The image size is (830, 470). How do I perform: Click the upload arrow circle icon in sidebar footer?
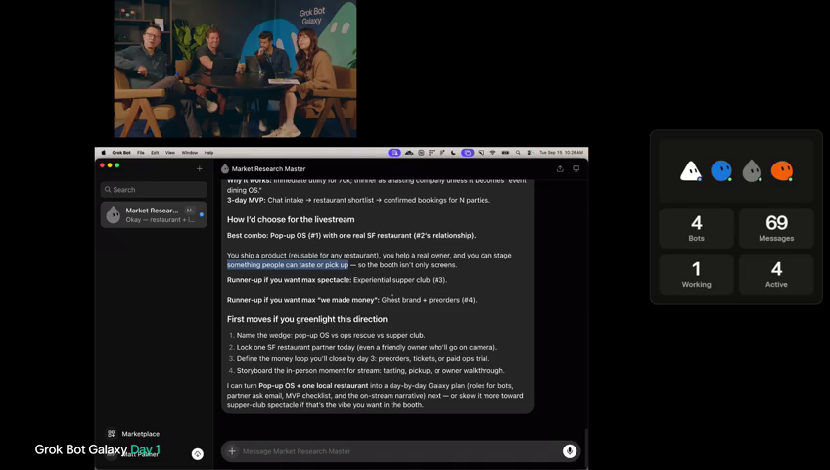point(198,454)
